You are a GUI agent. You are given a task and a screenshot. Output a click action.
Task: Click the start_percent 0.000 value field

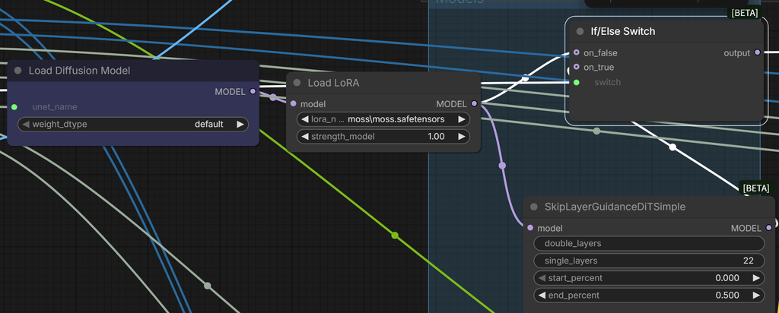(649, 278)
